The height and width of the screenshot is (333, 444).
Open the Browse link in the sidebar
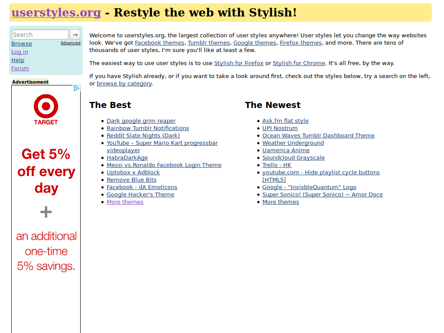point(22,44)
